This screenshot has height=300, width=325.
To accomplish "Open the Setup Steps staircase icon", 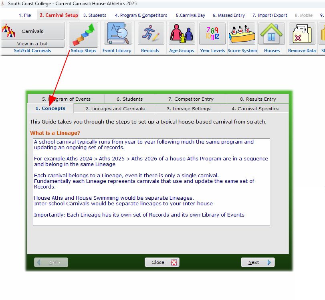I will click(x=83, y=34).
